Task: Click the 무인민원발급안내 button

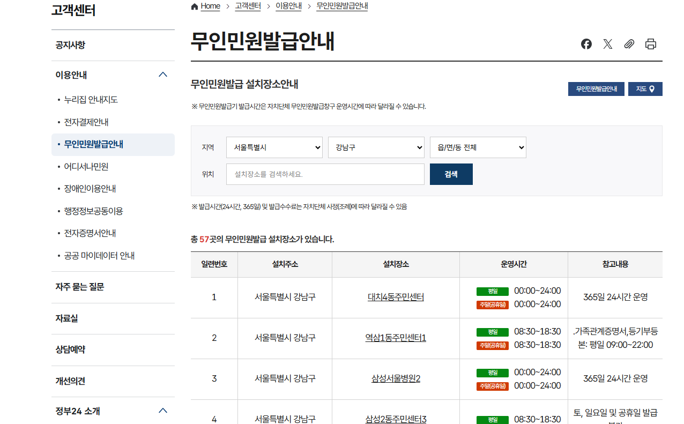Action: click(597, 89)
